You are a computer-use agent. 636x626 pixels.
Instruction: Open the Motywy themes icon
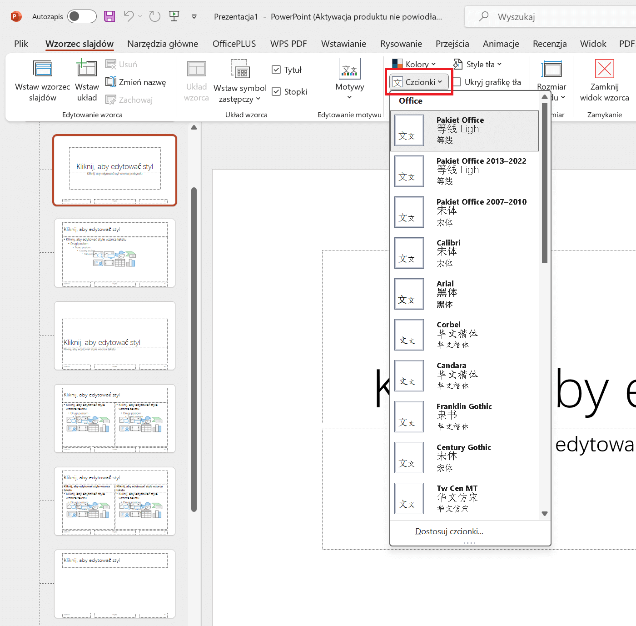(349, 69)
